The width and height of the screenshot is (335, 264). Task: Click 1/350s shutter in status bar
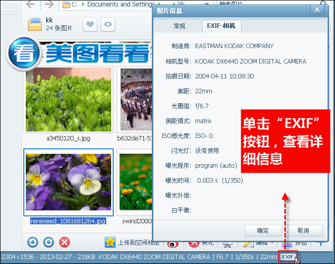[x=244, y=257]
